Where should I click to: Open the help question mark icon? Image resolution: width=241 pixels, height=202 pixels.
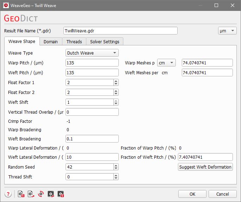click(8, 194)
